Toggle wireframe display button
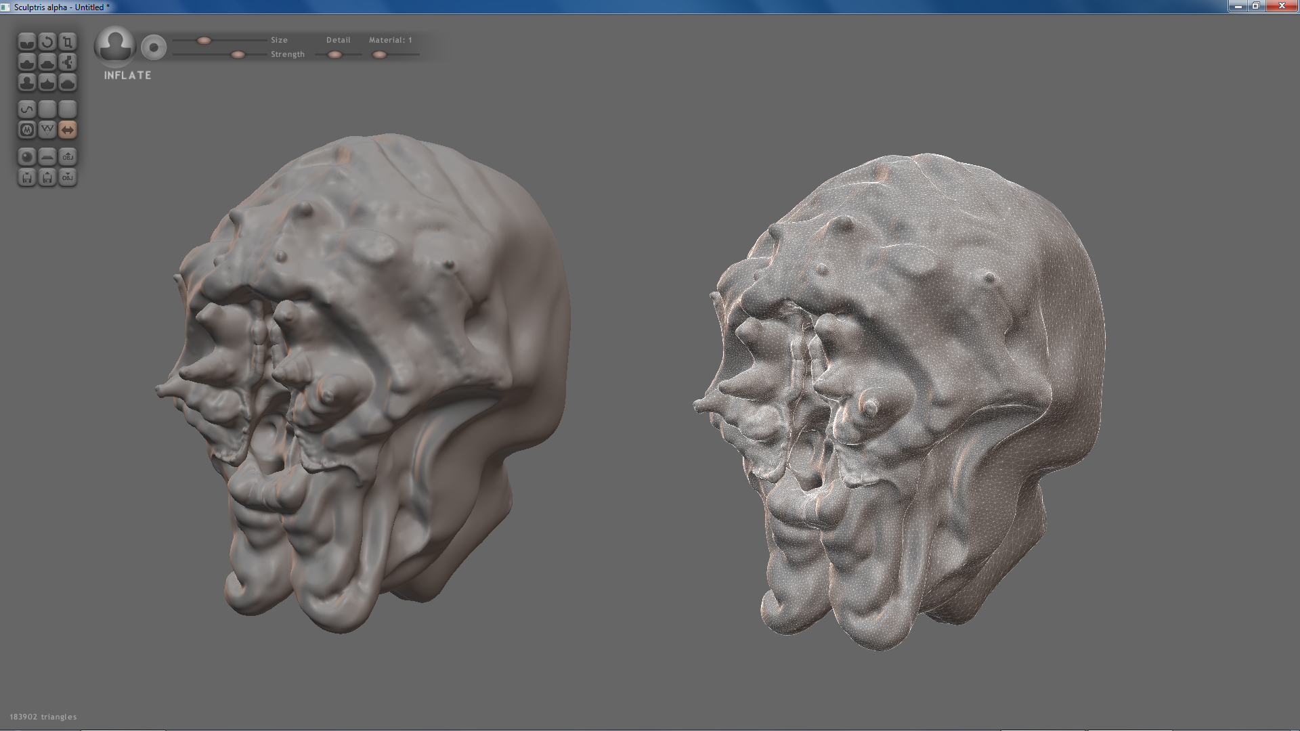The height and width of the screenshot is (731, 1300). 47,129
